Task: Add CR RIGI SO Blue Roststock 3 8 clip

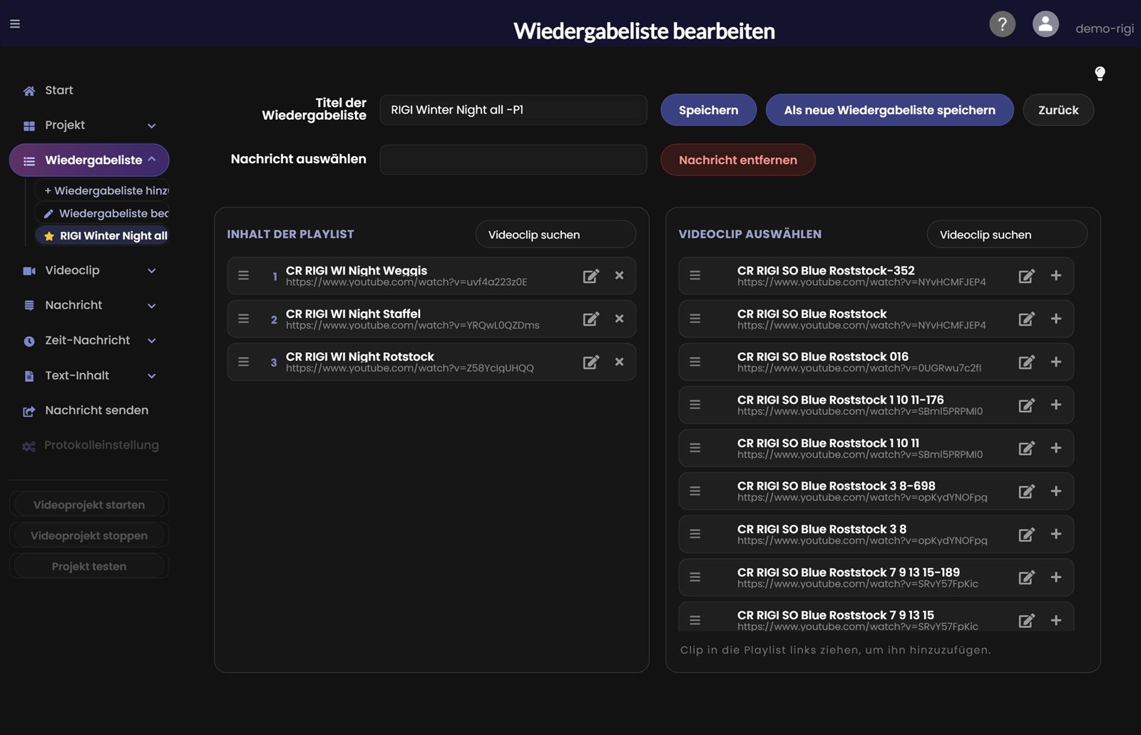Action: point(1056,534)
